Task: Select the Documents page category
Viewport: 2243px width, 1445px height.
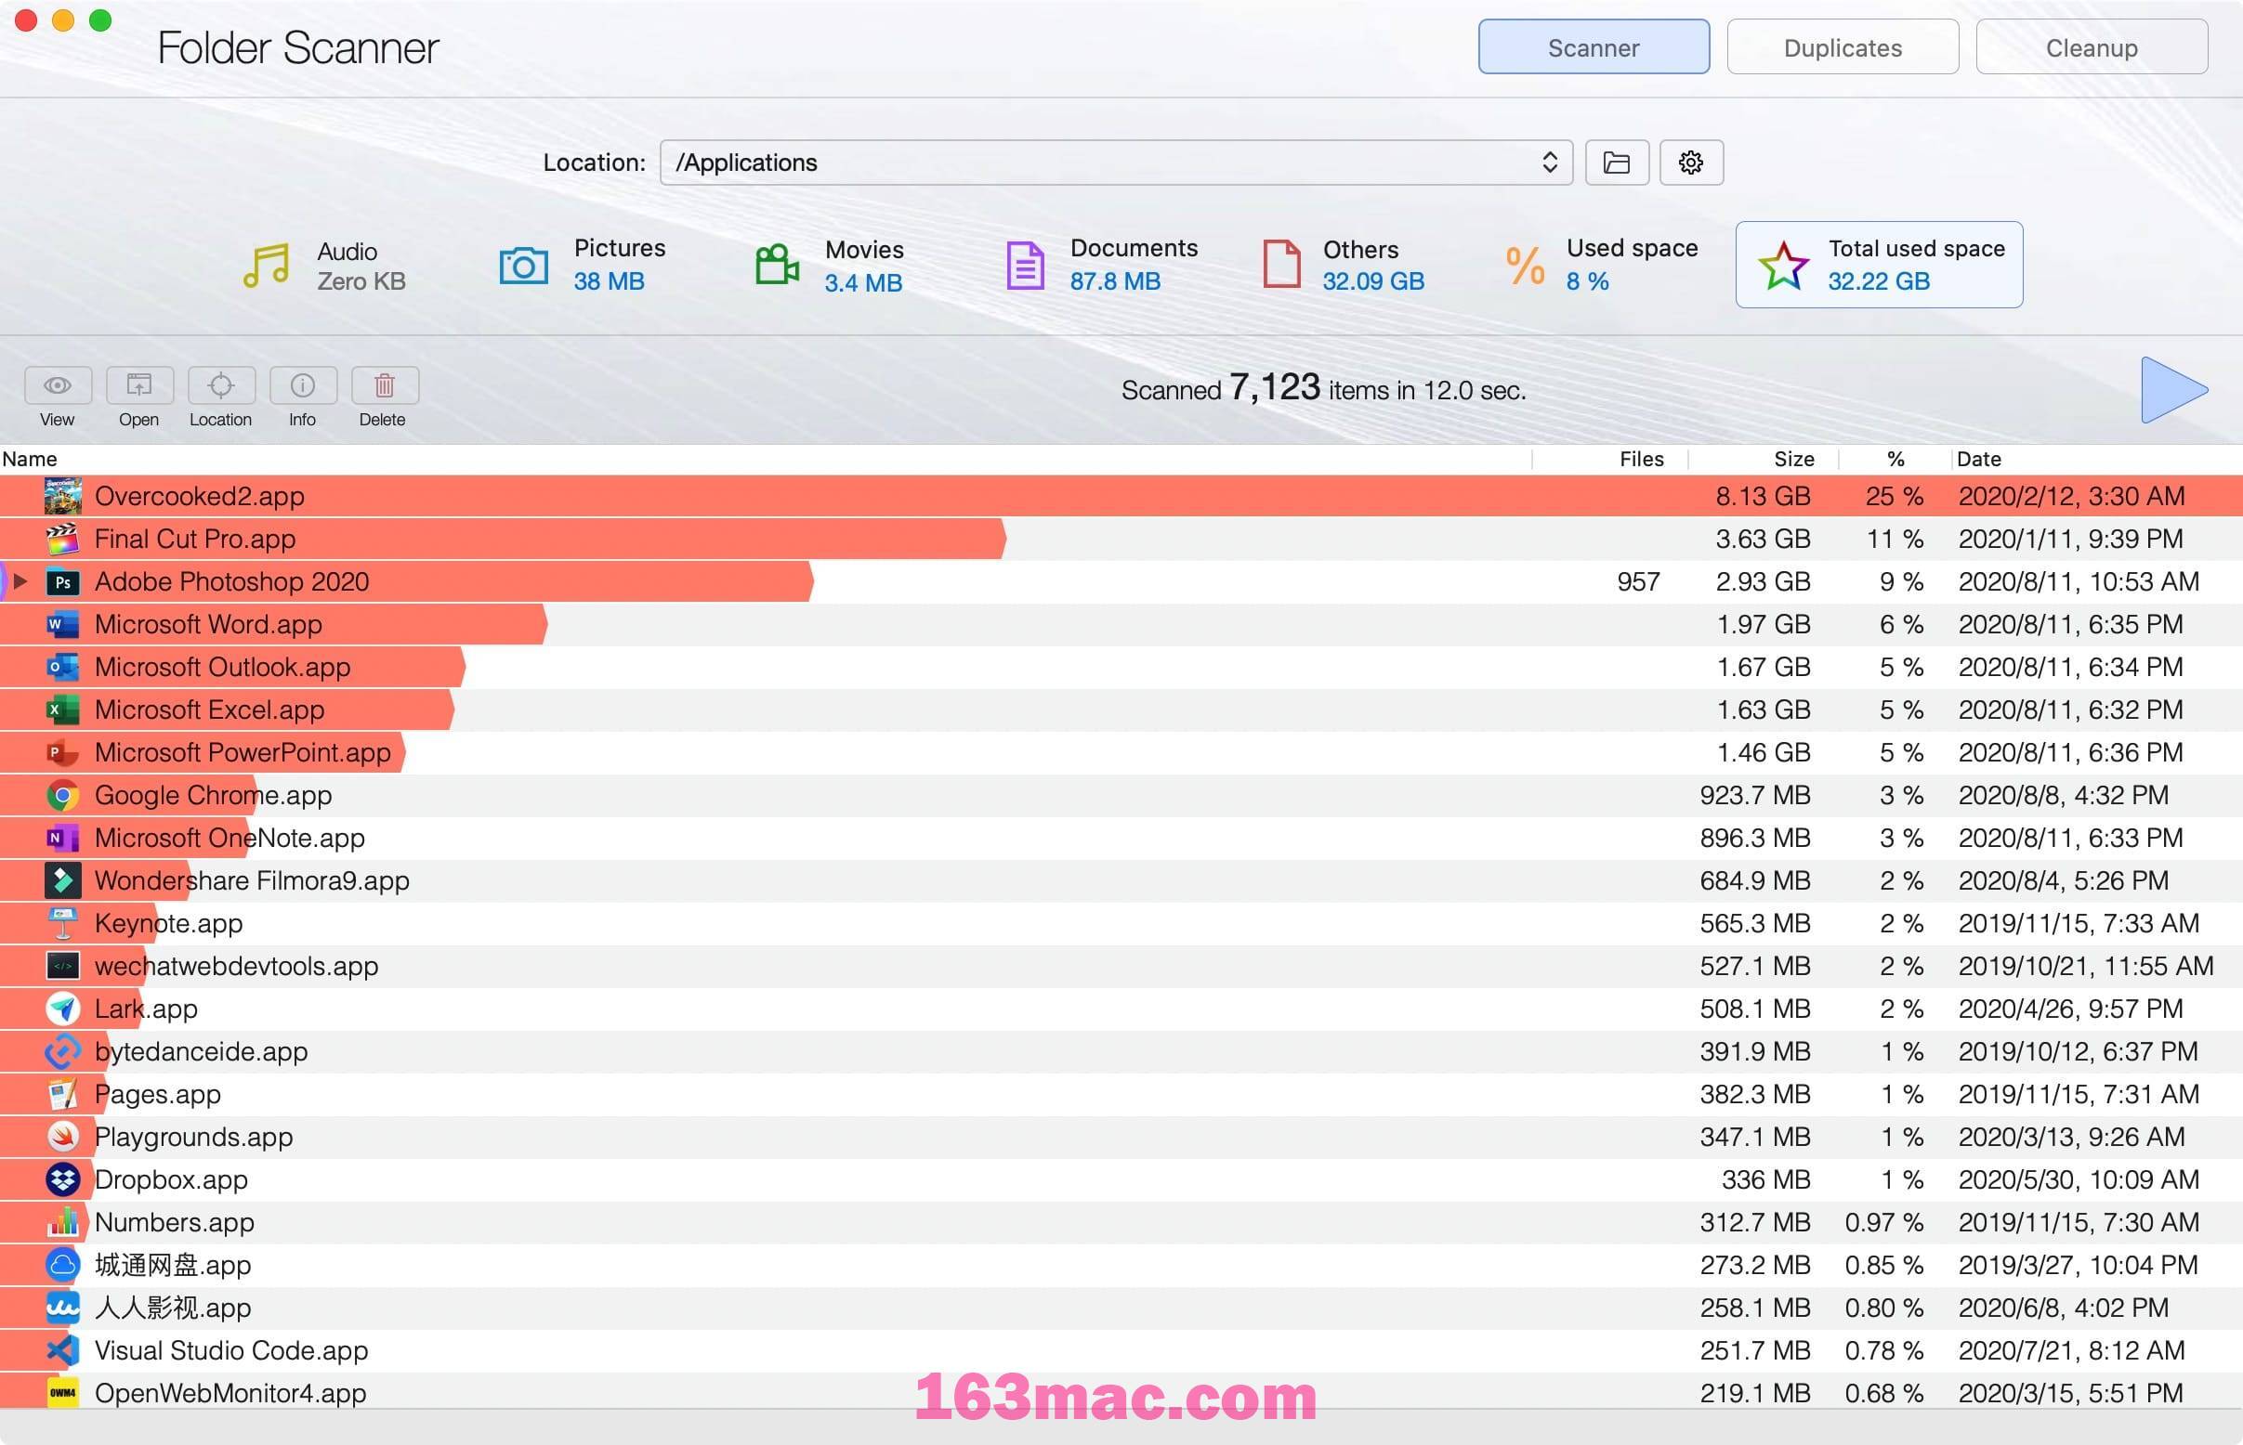Action: tap(1025, 265)
